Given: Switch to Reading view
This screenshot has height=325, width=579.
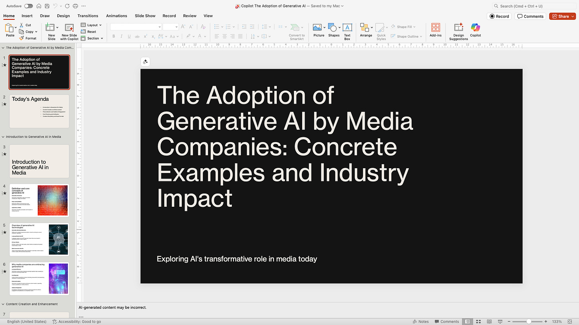Looking at the screenshot, I should (490, 321).
